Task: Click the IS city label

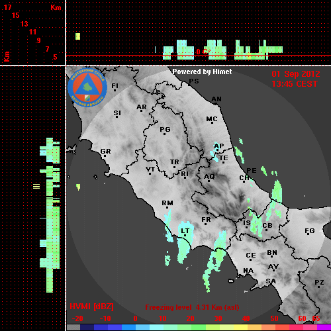Action: point(247,223)
